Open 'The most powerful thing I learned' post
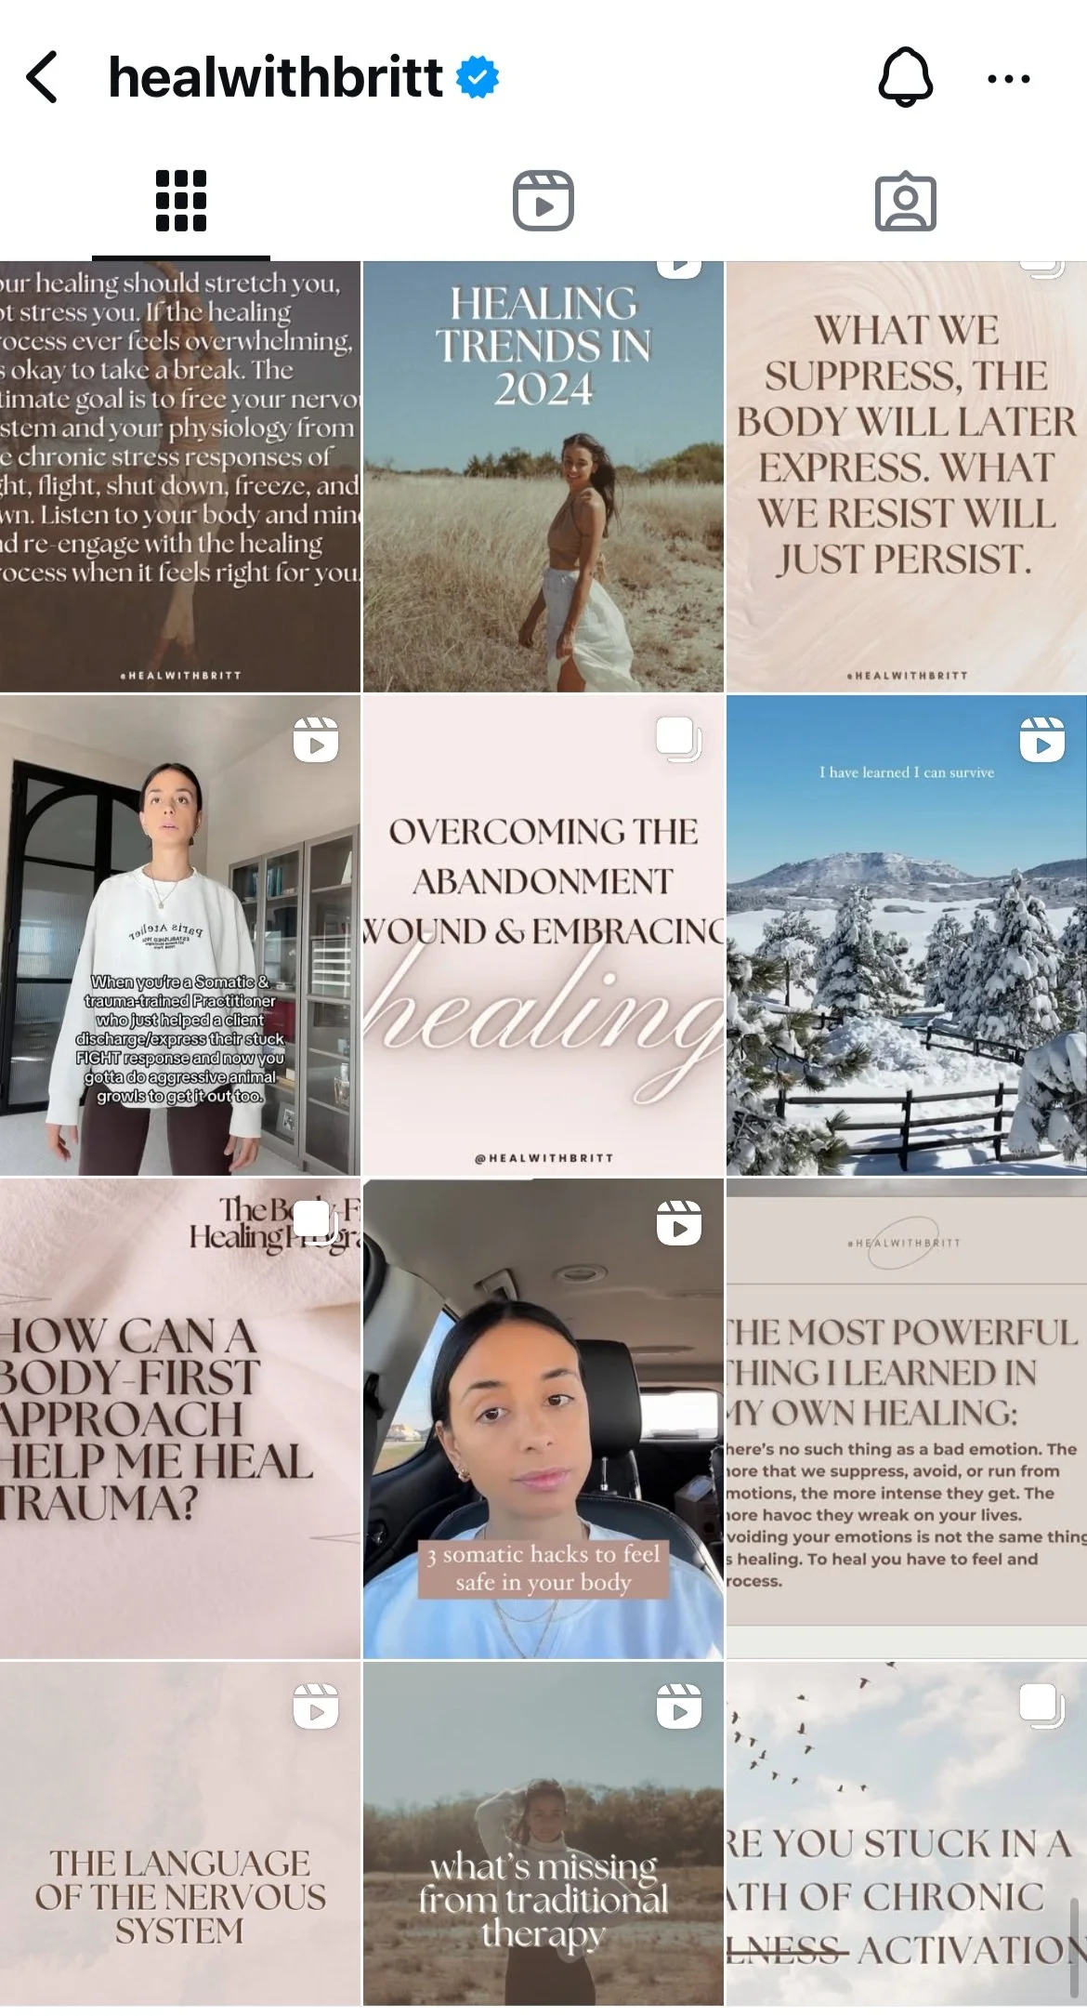 (907, 1418)
